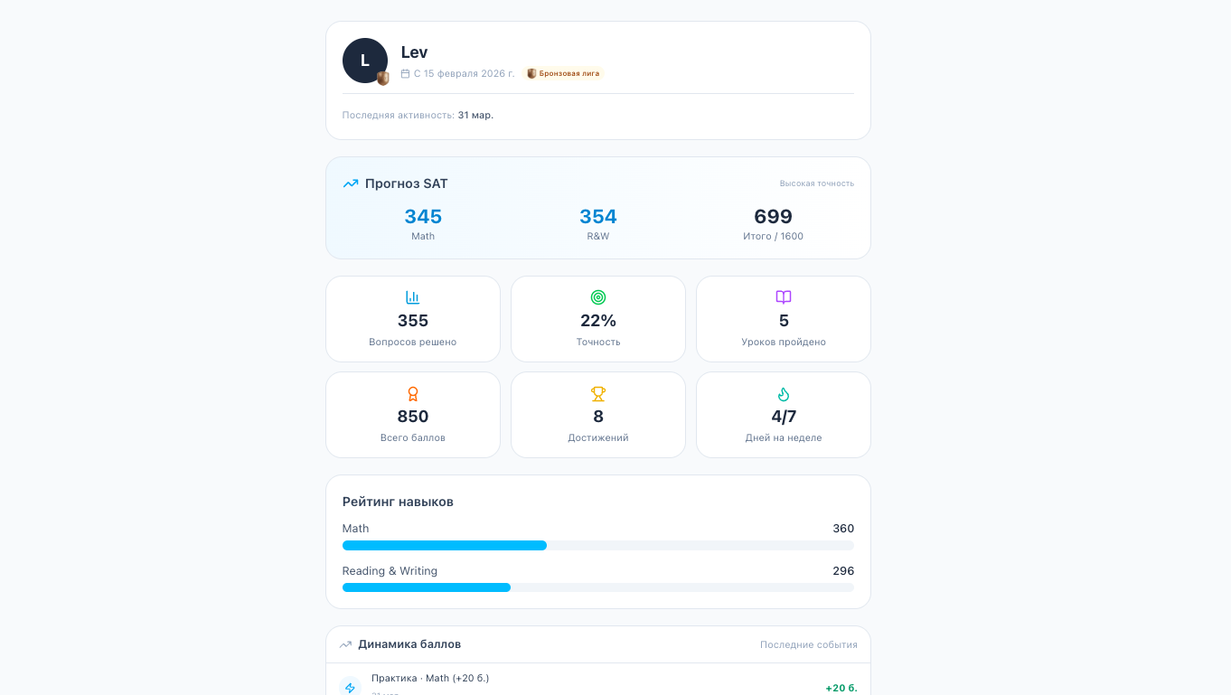Screen dimensions: 1231x695
Task: Click the Math skill progress bar
Action: tap(598, 546)
